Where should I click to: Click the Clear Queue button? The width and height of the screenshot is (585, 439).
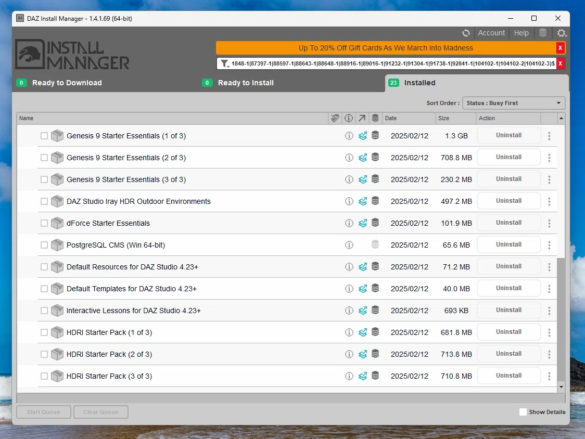point(101,412)
